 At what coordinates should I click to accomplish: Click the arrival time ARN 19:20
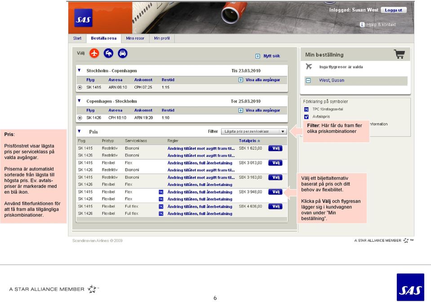click(x=143, y=118)
